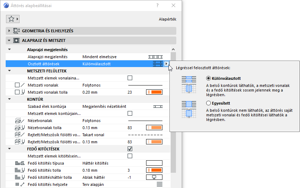Viewport: 300px width, 188px height.
Task: Enable Metszett elemek vonalaina... checkbox
Action: coord(130,78)
